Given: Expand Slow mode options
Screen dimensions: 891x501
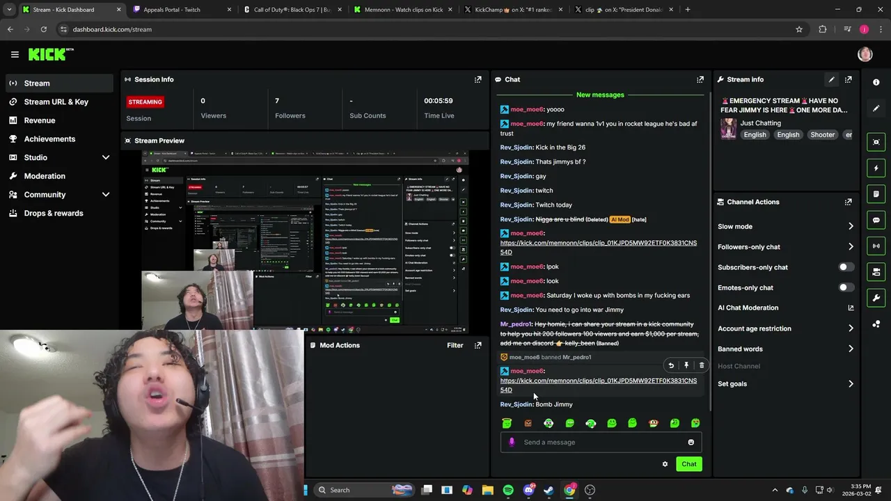Looking at the screenshot, I should pos(851,226).
